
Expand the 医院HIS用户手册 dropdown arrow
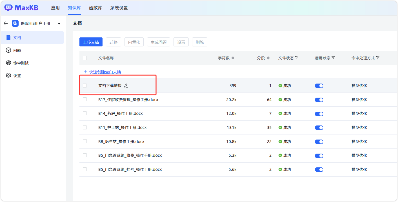coord(59,24)
